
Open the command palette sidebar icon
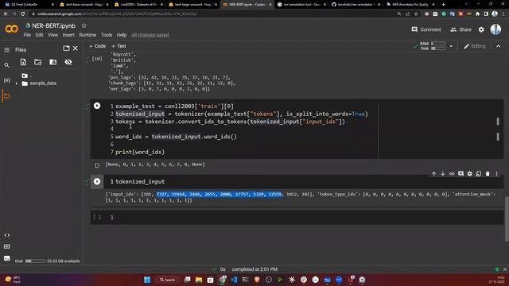[x=6, y=246]
